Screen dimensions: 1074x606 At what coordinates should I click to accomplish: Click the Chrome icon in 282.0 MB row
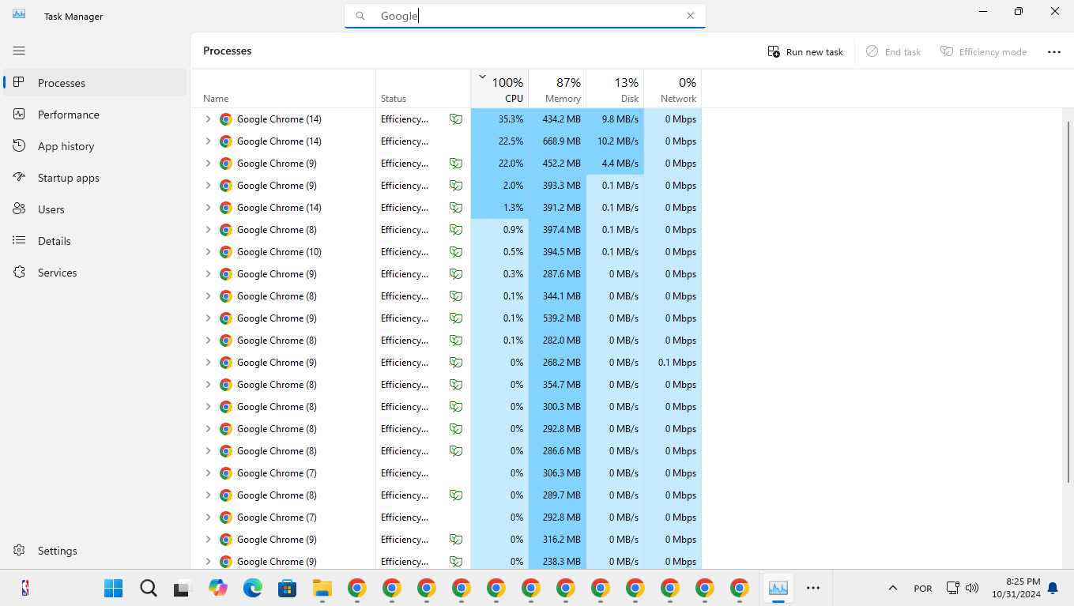click(226, 341)
